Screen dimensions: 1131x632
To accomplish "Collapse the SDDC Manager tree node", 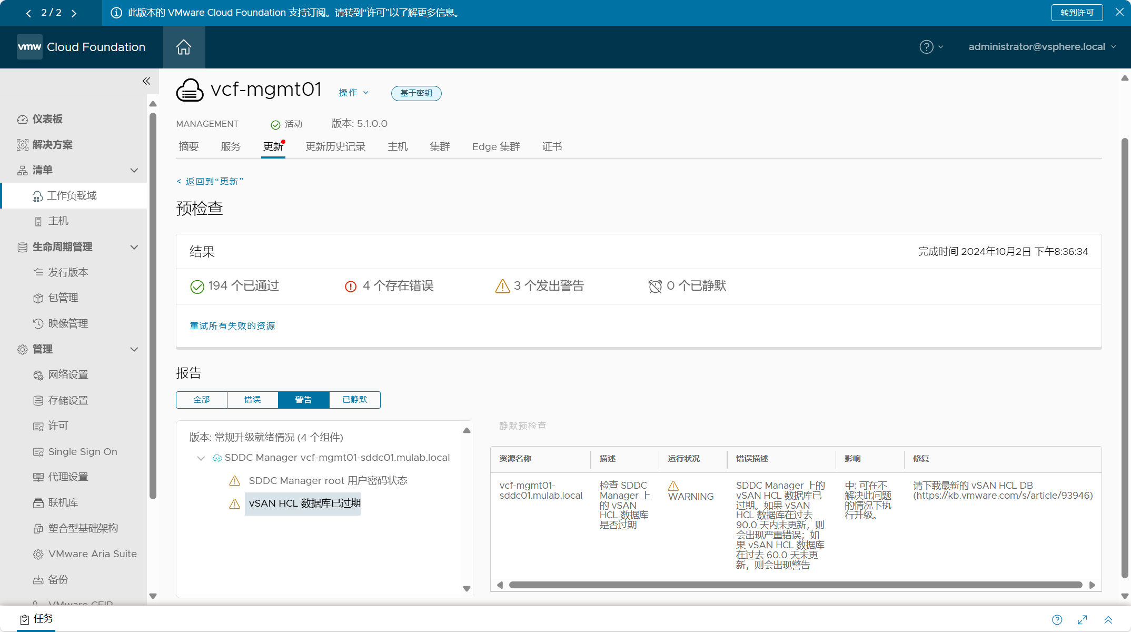I will click(201, 458).
